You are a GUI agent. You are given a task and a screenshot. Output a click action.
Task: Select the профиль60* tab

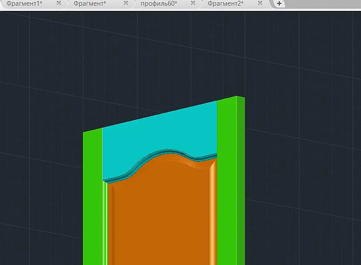point(159,3)
